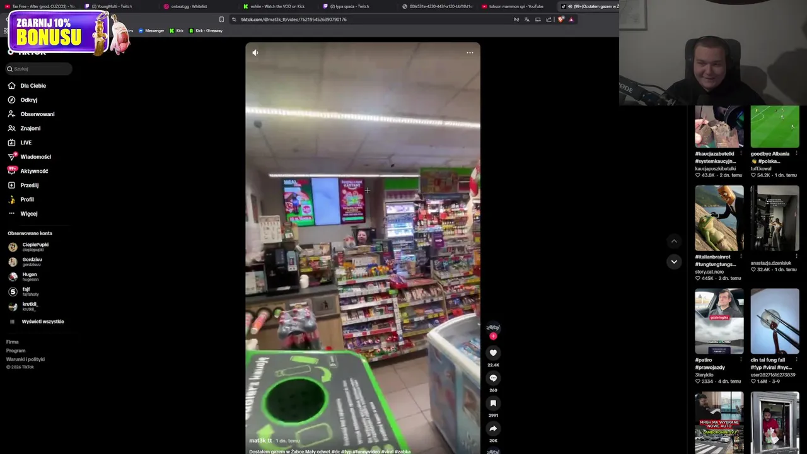Open Kick bookmark in bookmarks bar
Viewport: 807px width, 454px height.
click(177, 31)
